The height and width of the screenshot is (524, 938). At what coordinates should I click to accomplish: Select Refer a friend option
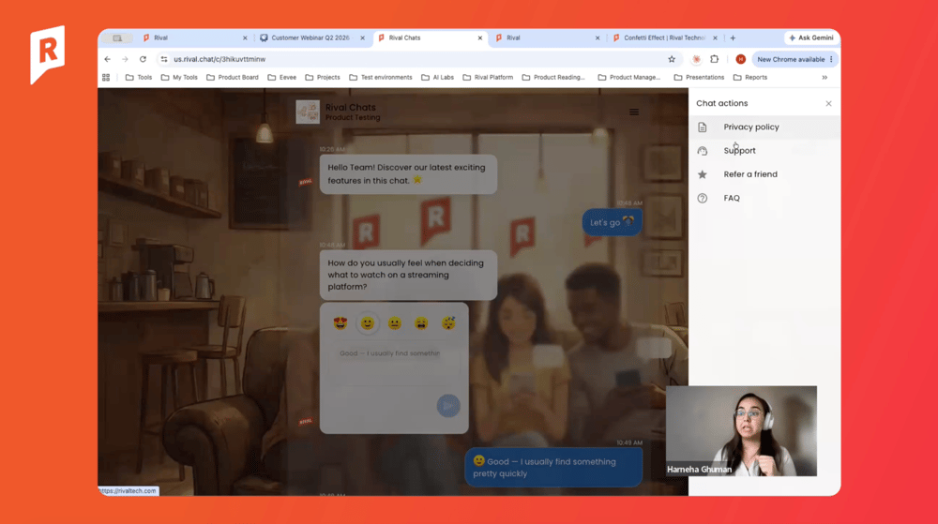tap(764, 174)
